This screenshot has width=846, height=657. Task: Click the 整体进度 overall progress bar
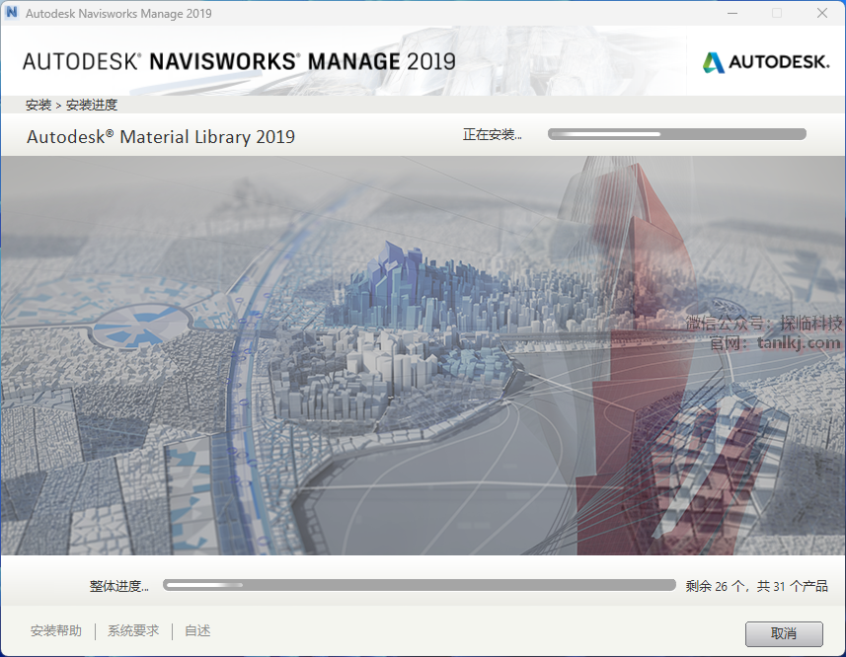pos(420,585)
